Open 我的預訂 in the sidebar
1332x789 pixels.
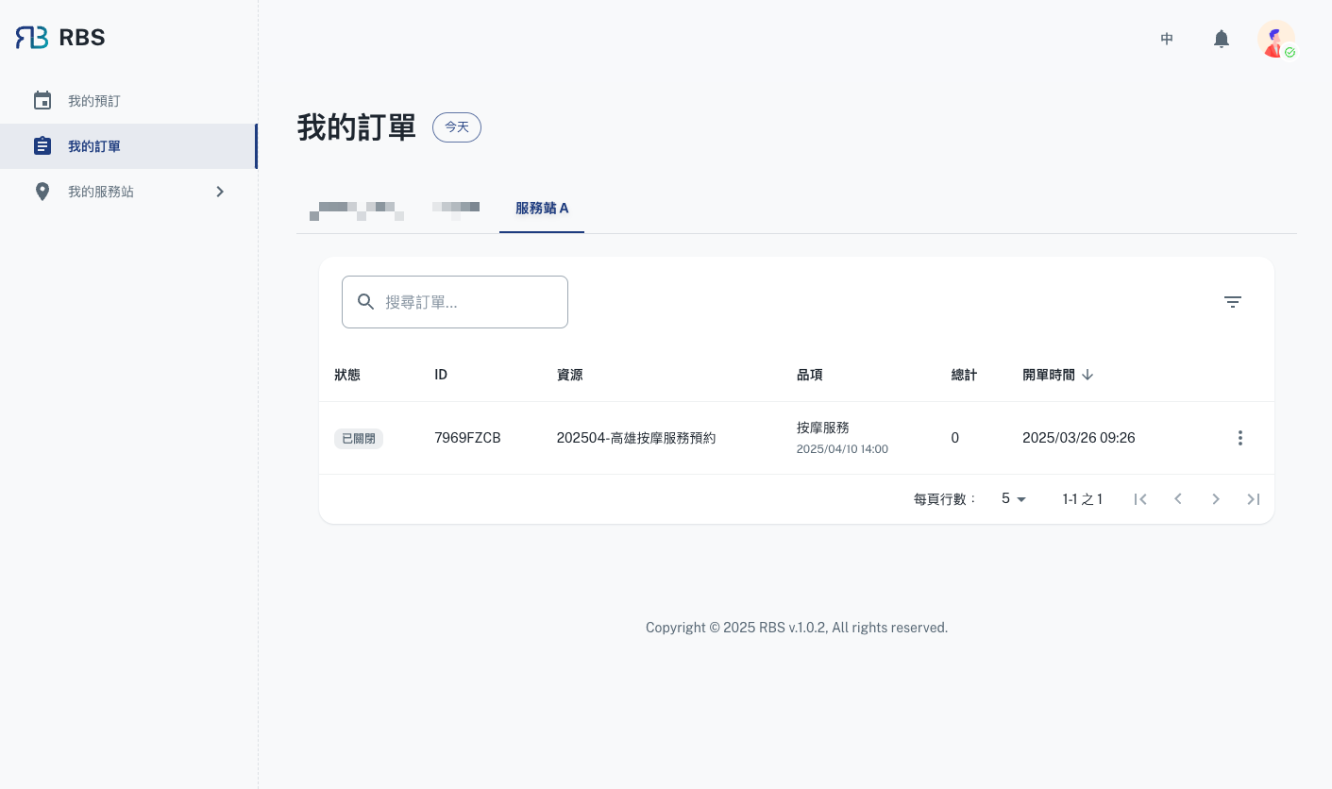point(94,101)
